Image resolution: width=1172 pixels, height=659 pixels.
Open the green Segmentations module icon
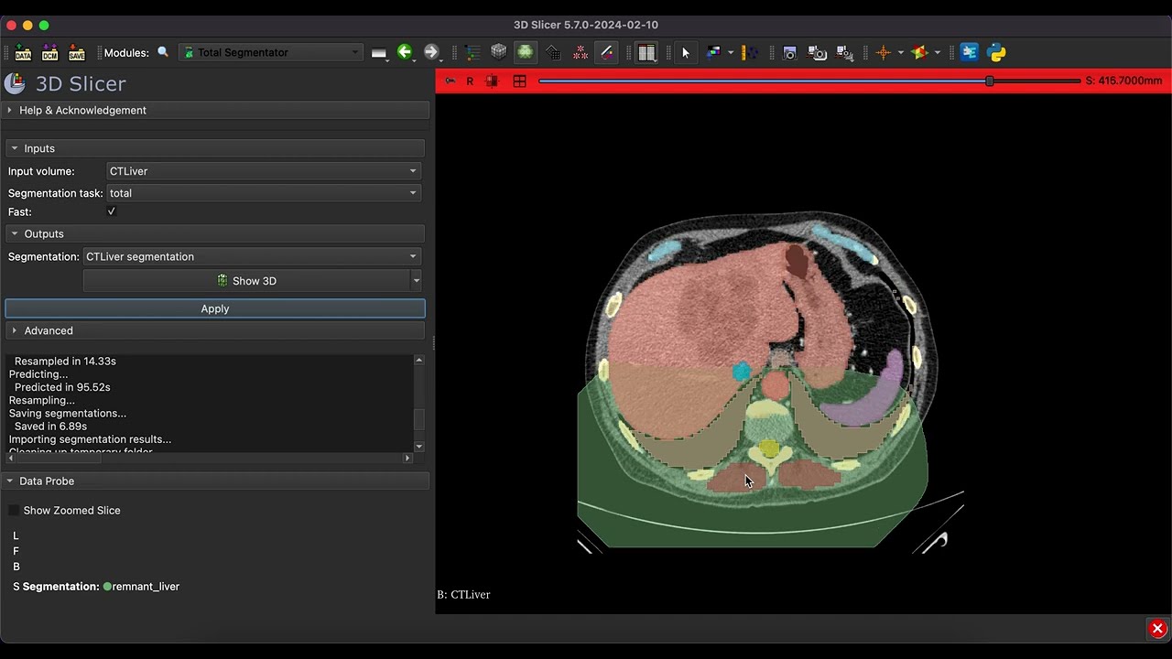click(x=526, y=53)
